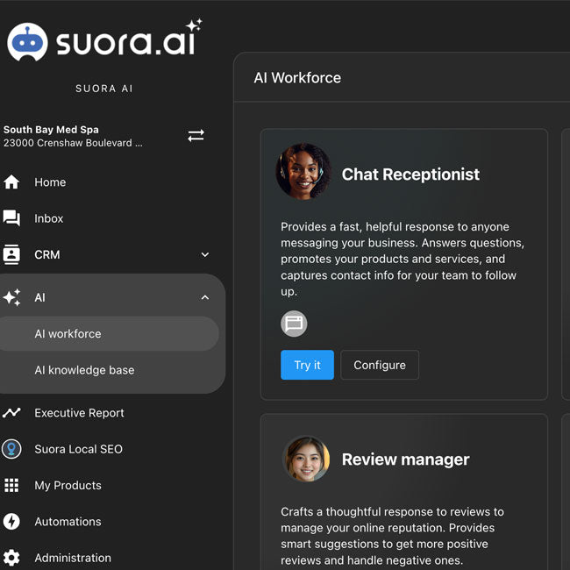570x570 pixels.
Task: Collapse the AI menu section
Action: point(205,298)
